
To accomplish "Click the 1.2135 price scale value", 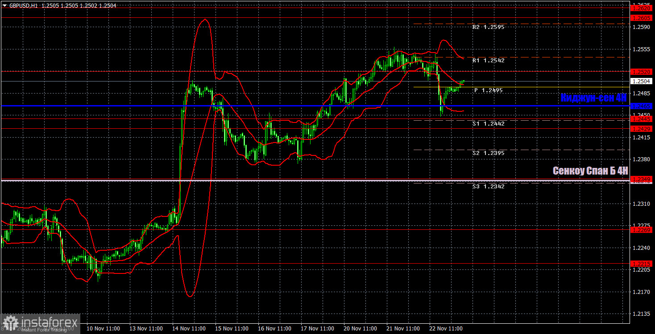I will [x=641, y=314].
